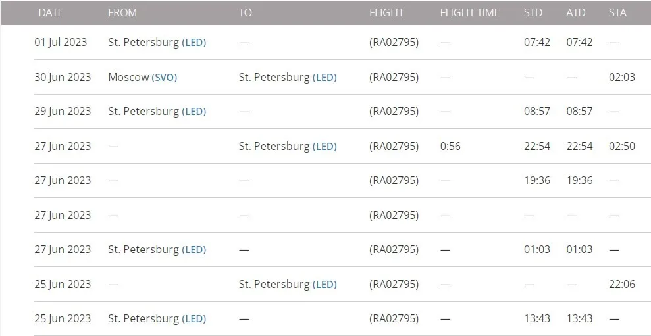
Task: Open the LED link in 01 Jul 2023 row
Action: (194, 43)
